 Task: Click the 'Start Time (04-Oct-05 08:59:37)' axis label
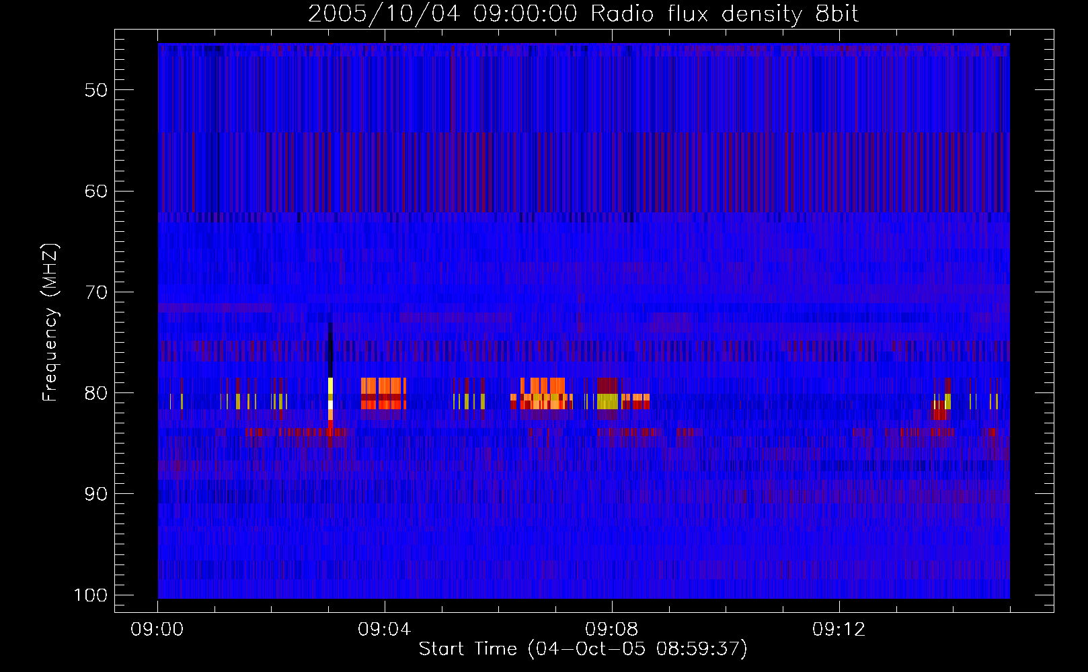pyautogui.click(x=583, y=648)
